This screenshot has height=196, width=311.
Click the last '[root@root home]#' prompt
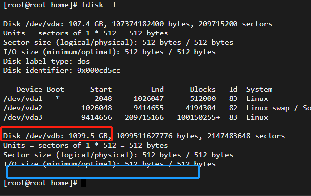coord(40,183)
